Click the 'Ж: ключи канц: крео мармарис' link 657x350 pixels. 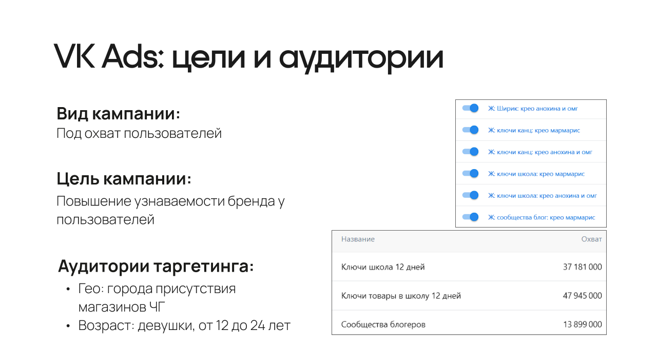point(534,130)
